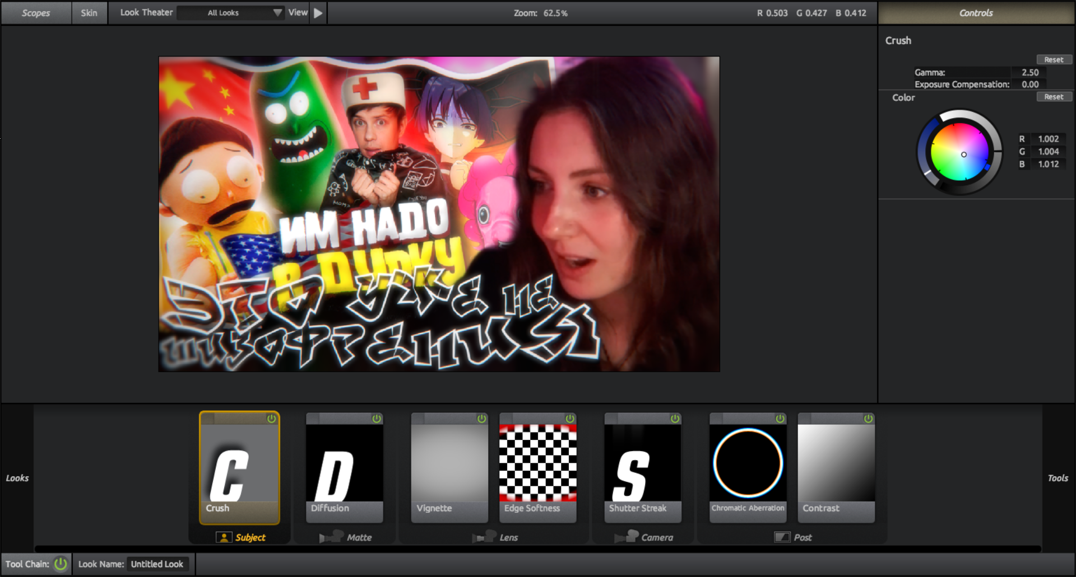Screen dimensions: 1076x577
Task: Click the Lens stage camera icon
Action: [484, 537]
